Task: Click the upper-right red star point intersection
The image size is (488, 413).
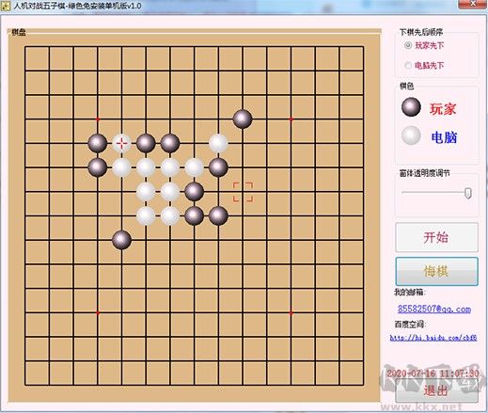Action: 291,119
